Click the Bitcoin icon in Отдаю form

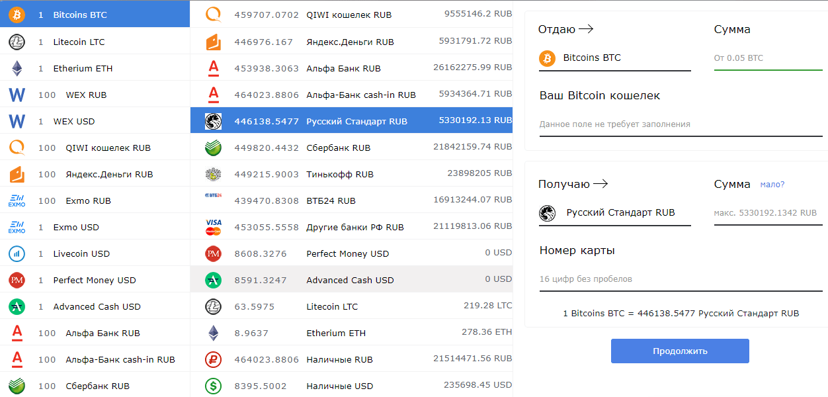pyautogui.click(x=547, y=58)
